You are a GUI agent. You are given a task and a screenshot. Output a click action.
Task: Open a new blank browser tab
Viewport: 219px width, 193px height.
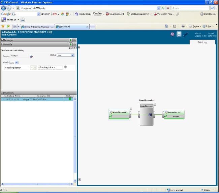(92, 27)
